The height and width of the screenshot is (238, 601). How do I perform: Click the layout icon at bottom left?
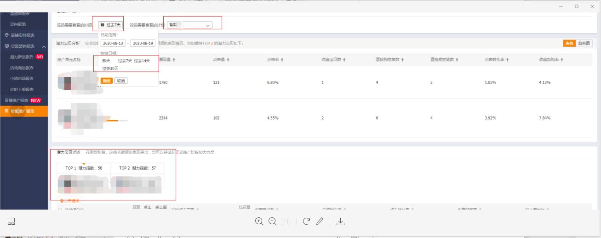(x=11, y=221)
